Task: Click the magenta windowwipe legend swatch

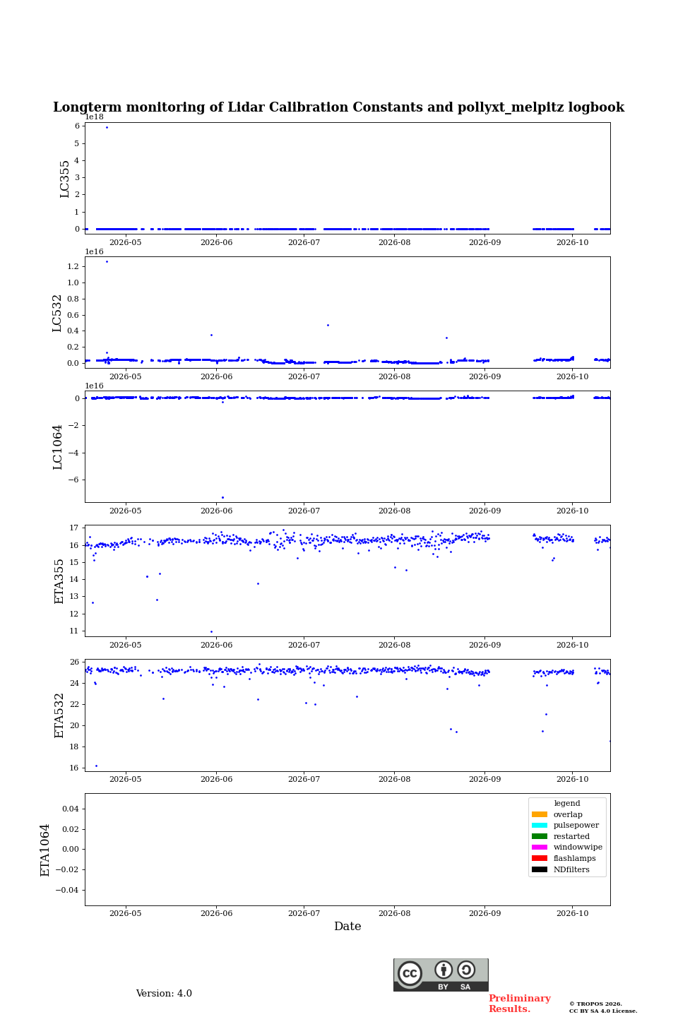Action: pyautogui.click(x=540, y=847)
